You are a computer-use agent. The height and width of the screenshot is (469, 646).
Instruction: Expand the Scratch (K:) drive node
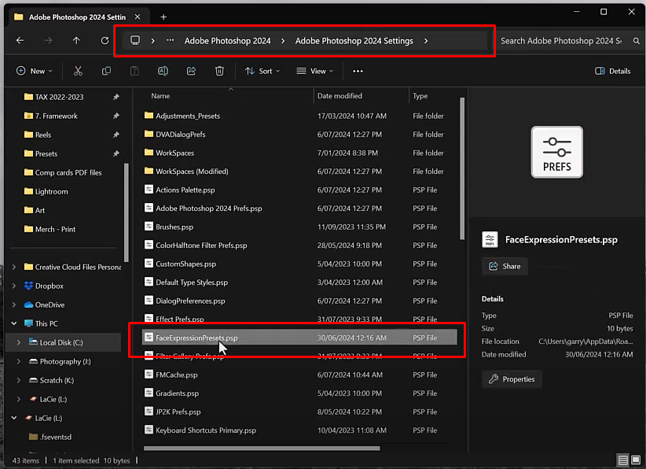tap(19, 380)
